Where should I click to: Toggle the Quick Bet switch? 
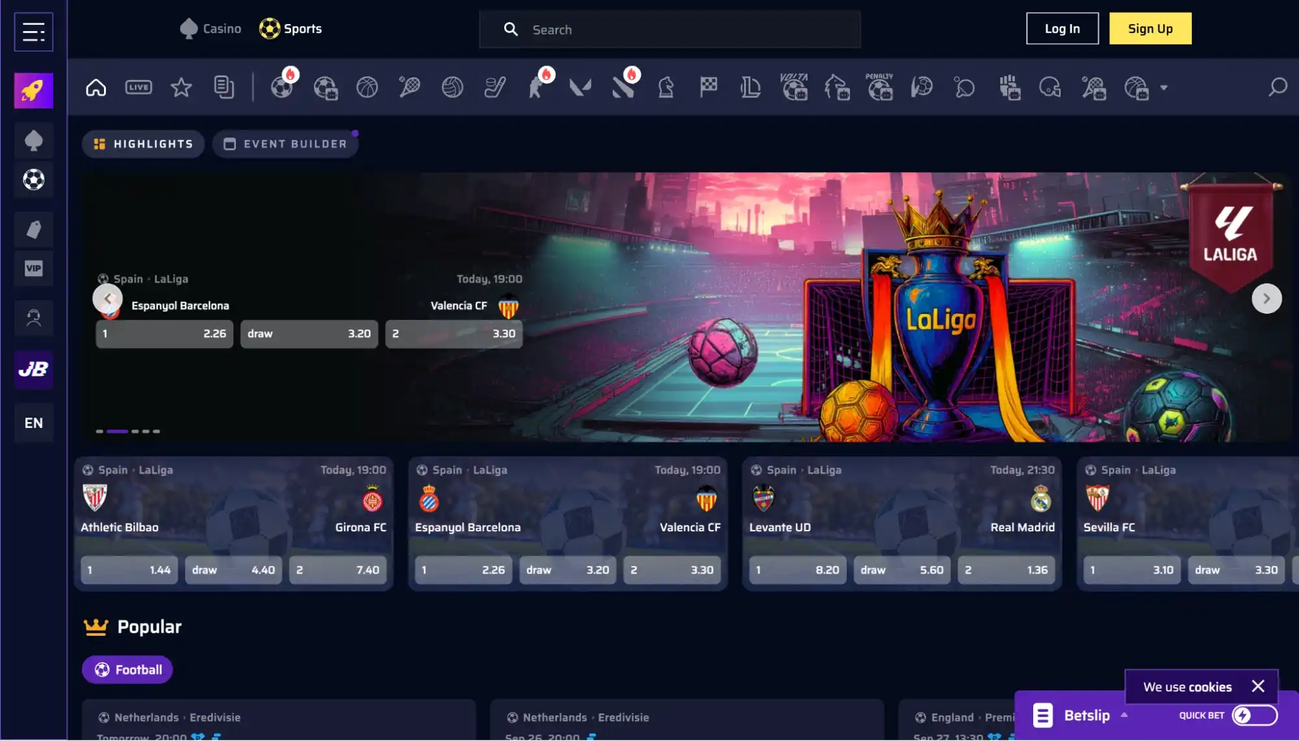[1254, 715]
